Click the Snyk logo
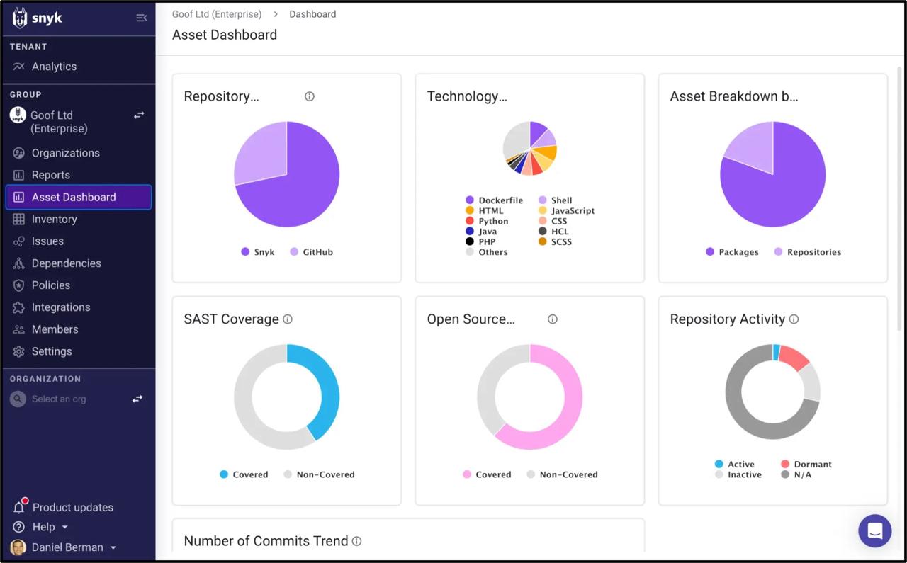907x563 pixels. 38,18
